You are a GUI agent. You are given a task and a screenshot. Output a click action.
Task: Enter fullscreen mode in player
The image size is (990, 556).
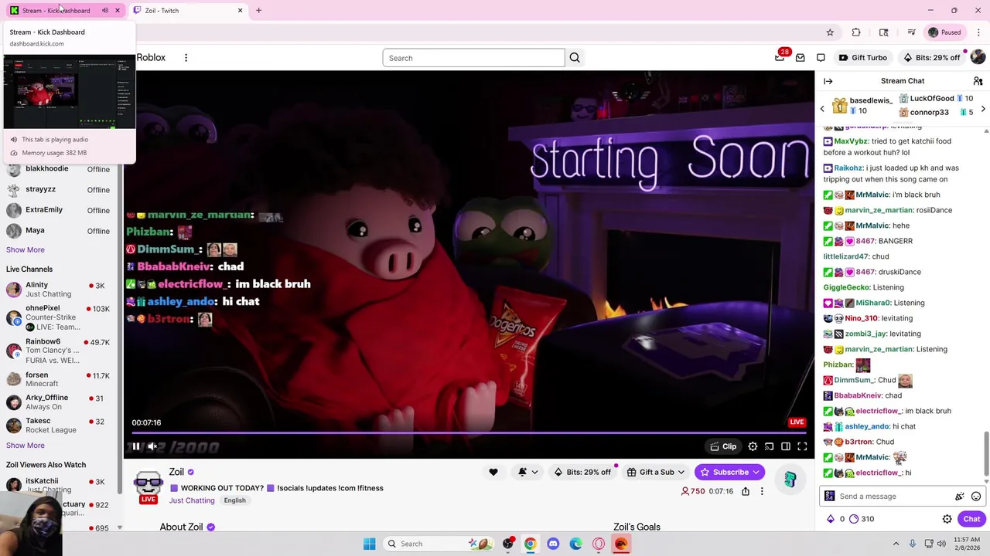pos(802,446)
